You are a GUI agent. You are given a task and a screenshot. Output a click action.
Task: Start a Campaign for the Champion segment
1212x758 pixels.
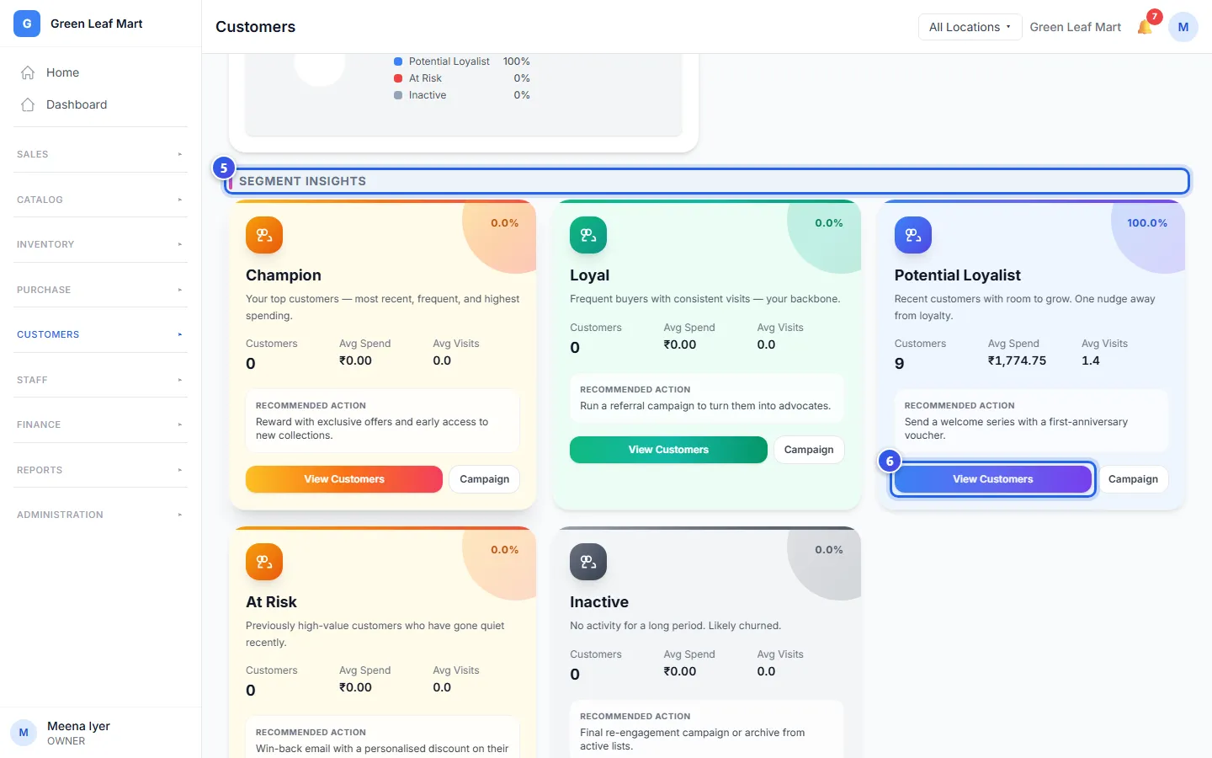[485, 479]
